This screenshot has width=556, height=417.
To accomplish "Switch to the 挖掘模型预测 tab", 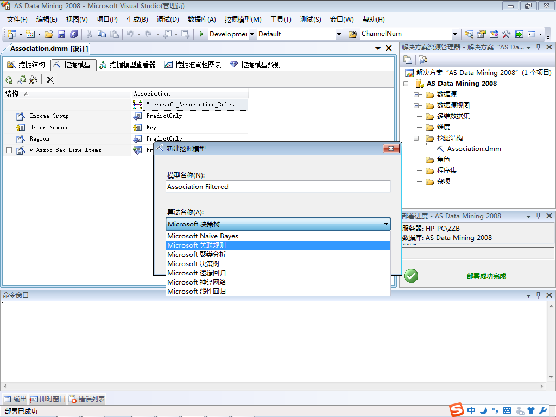I will coord(255,65).
